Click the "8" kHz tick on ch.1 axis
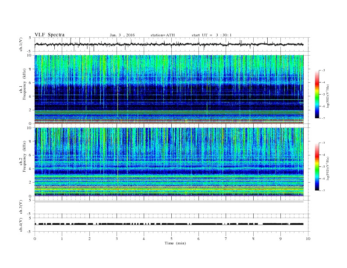 (30, 69)
